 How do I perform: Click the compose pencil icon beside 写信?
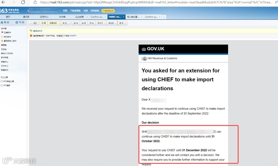[x=17, y=22]
